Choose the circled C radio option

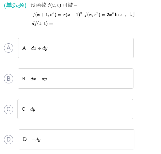tap(9, 109)
